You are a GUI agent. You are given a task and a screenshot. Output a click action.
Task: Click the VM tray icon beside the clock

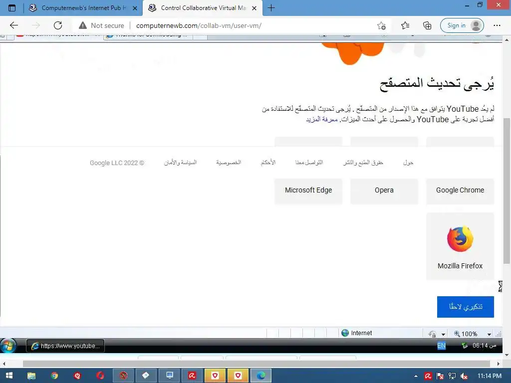click(465, 346)
